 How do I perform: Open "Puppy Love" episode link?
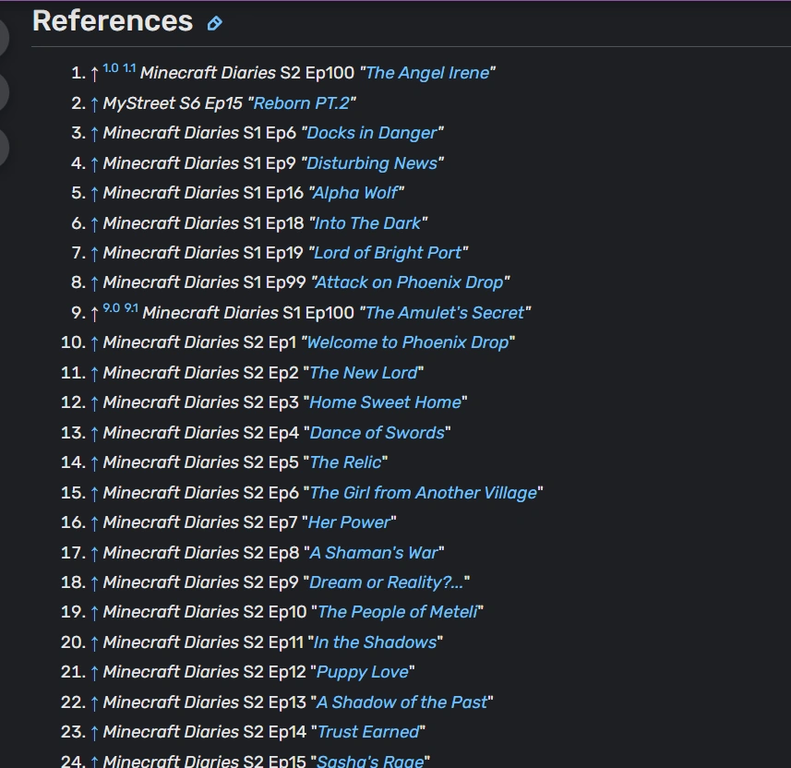[x=361, y=672]
